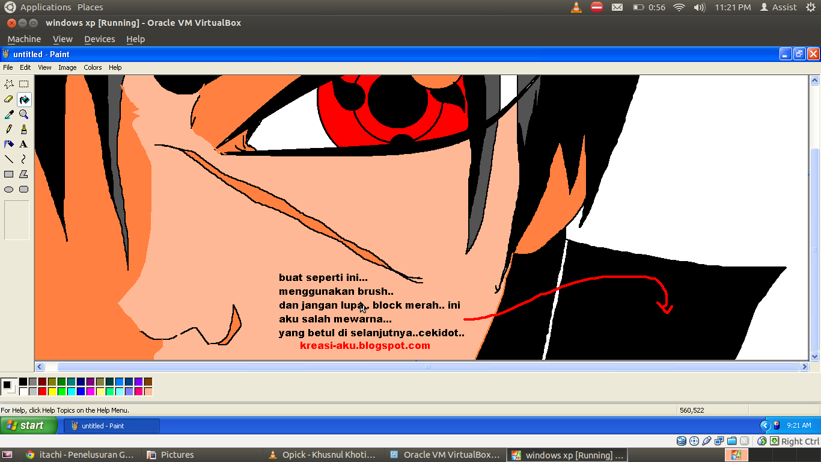The image size is (821, 462).
Task: Expand hidden icons in XP system tray
Action: point(765,425)
